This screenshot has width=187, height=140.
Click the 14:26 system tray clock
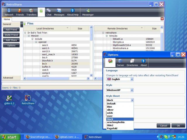tap(181, 137)
